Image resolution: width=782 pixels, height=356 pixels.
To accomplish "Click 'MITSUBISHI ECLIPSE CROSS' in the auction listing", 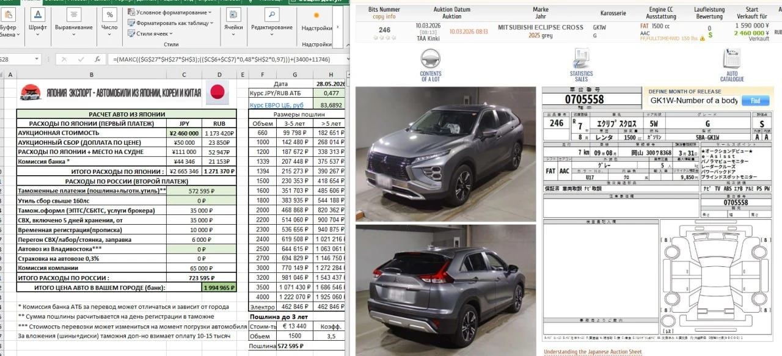I will point(540,27).
